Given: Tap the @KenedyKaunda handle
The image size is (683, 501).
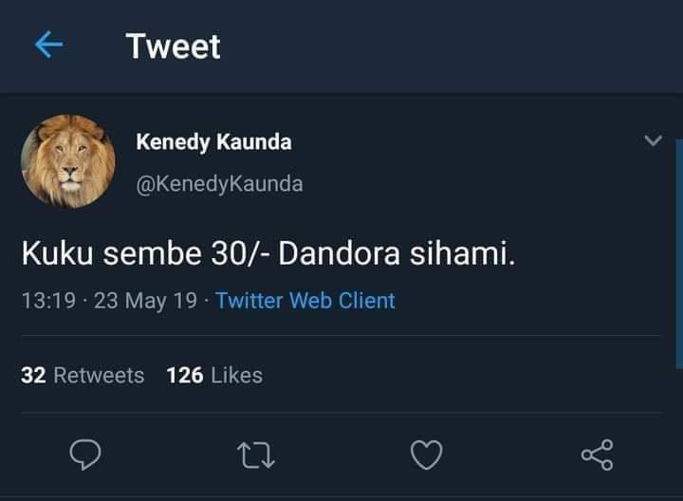Looking at the screenshot, I should (219, 184).
